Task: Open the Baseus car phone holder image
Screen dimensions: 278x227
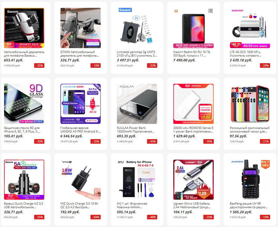Action: [x=24, y=28]
